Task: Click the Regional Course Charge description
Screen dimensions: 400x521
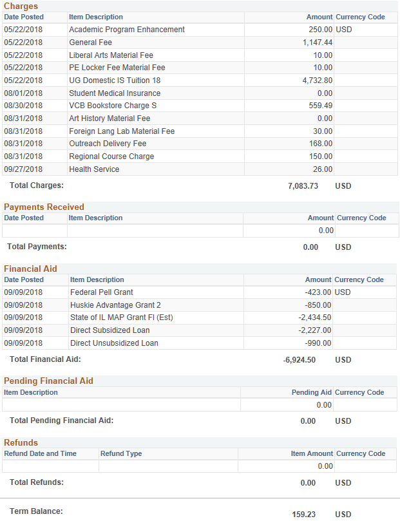Action: (x=111, y=156)
